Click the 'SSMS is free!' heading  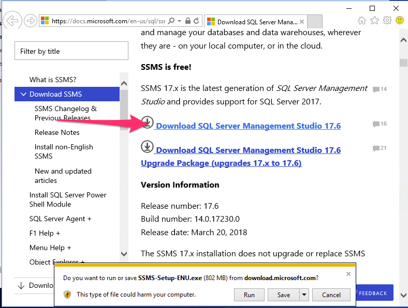pos(166,67)
